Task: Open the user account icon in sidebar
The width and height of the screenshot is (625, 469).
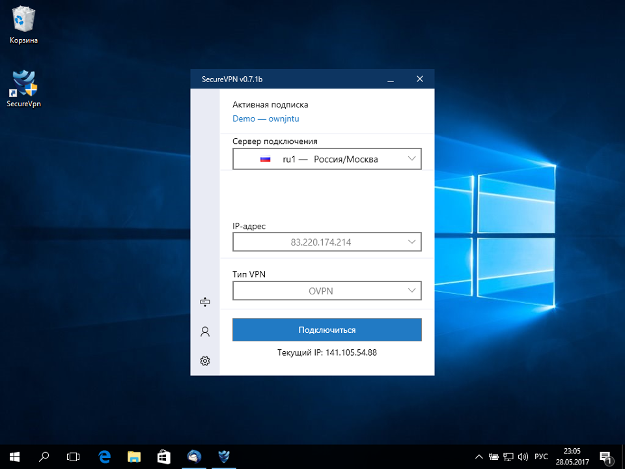Action: point(205,332)
